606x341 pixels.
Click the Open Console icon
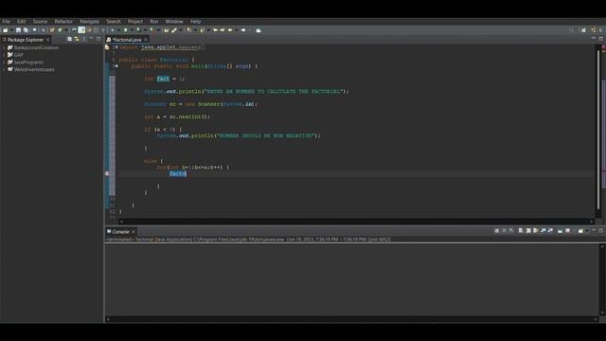coord(580,231)
